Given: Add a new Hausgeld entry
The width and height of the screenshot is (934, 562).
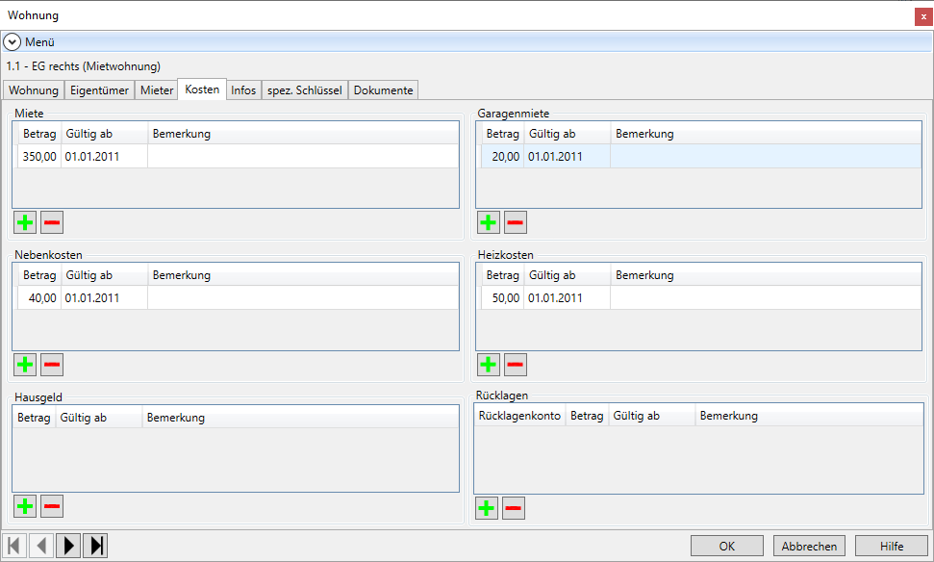Looking at the screenshot, I should coord(25,506).
